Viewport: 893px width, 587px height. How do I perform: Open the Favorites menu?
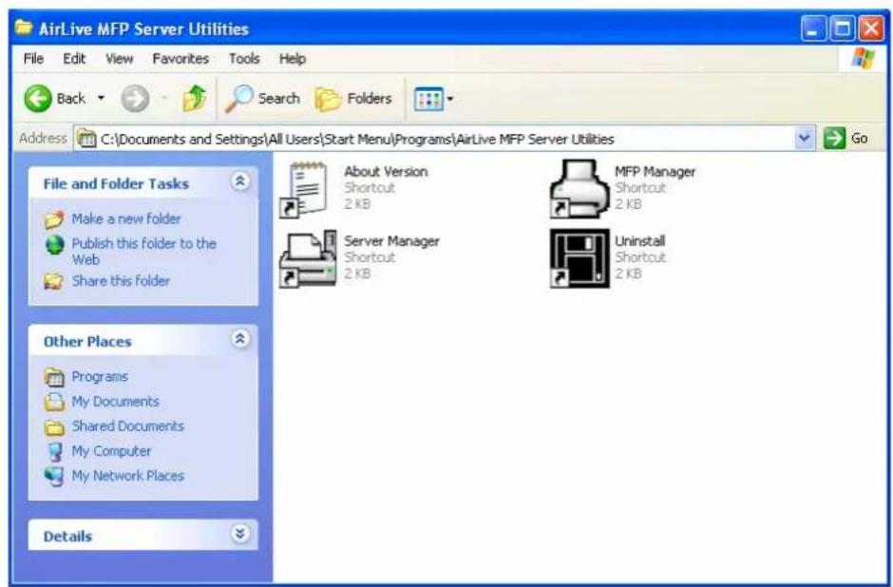[180, 59]
